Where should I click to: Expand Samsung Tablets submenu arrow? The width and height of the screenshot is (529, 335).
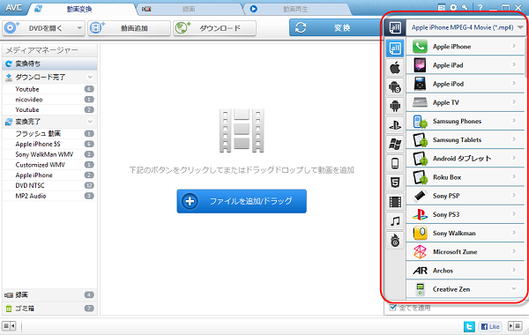click(x=514, y=139)
